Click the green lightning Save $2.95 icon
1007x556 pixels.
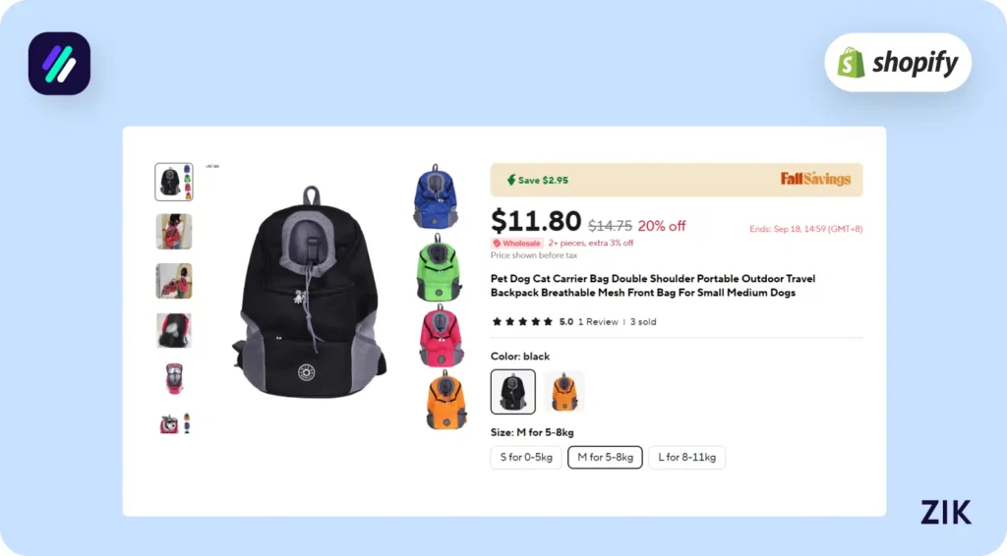click(x=511, y=180)
